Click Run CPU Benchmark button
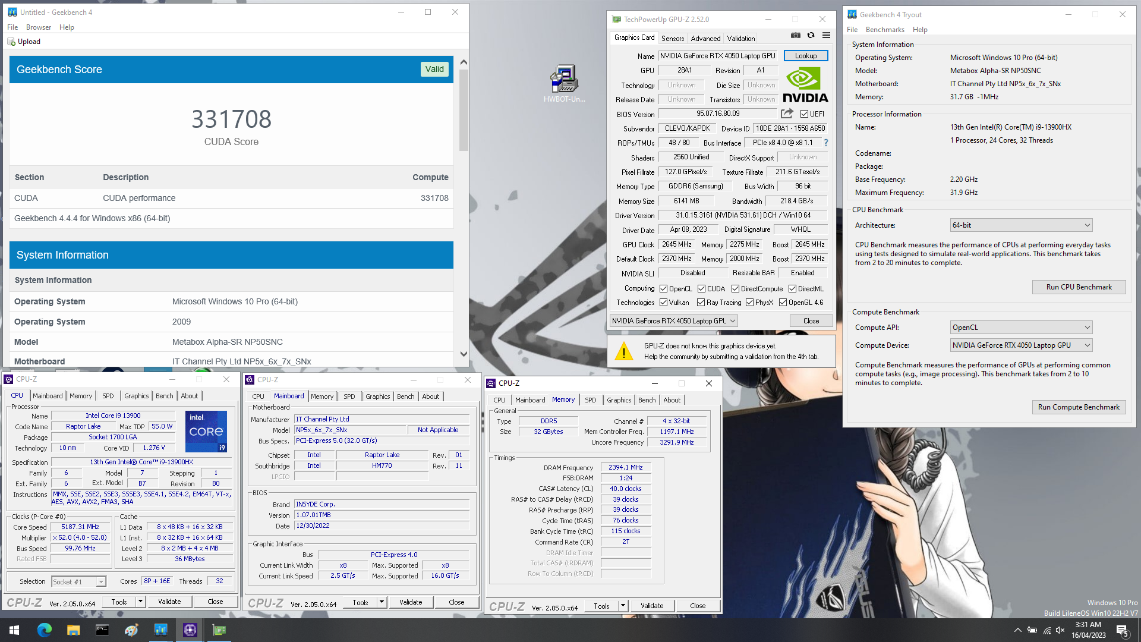This screenshot has height=642, width=1141. coord(1079,287)
